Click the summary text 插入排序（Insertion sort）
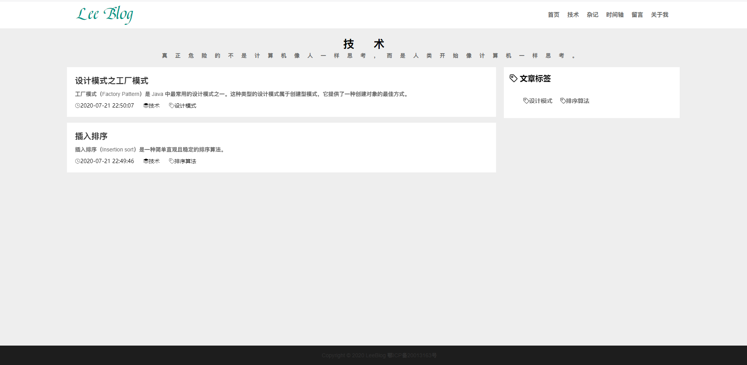 click(150, 149)
